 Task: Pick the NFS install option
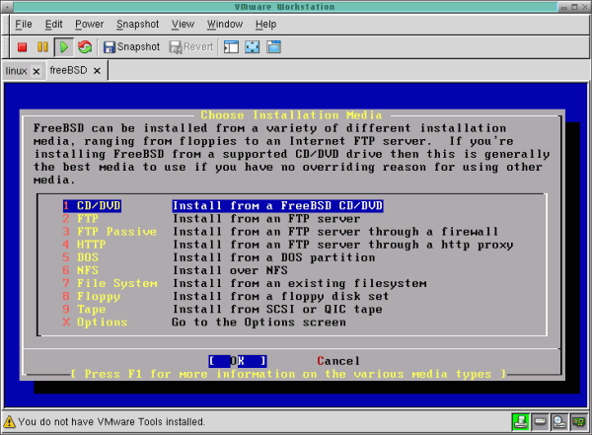[x=81, y=270]
